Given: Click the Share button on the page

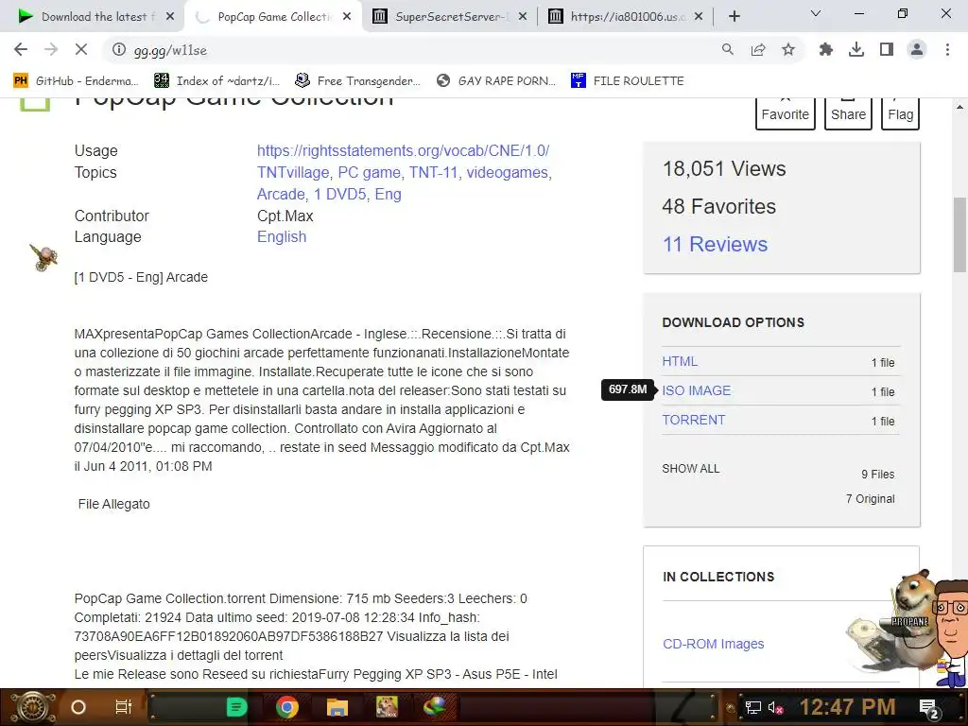Looking at the screenshot, I should [848, 113].
